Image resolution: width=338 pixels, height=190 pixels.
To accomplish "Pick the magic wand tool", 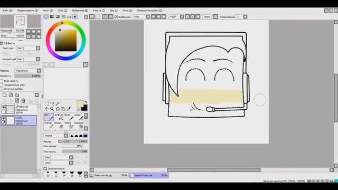I will pyautogui.click(x=58, y=103).
